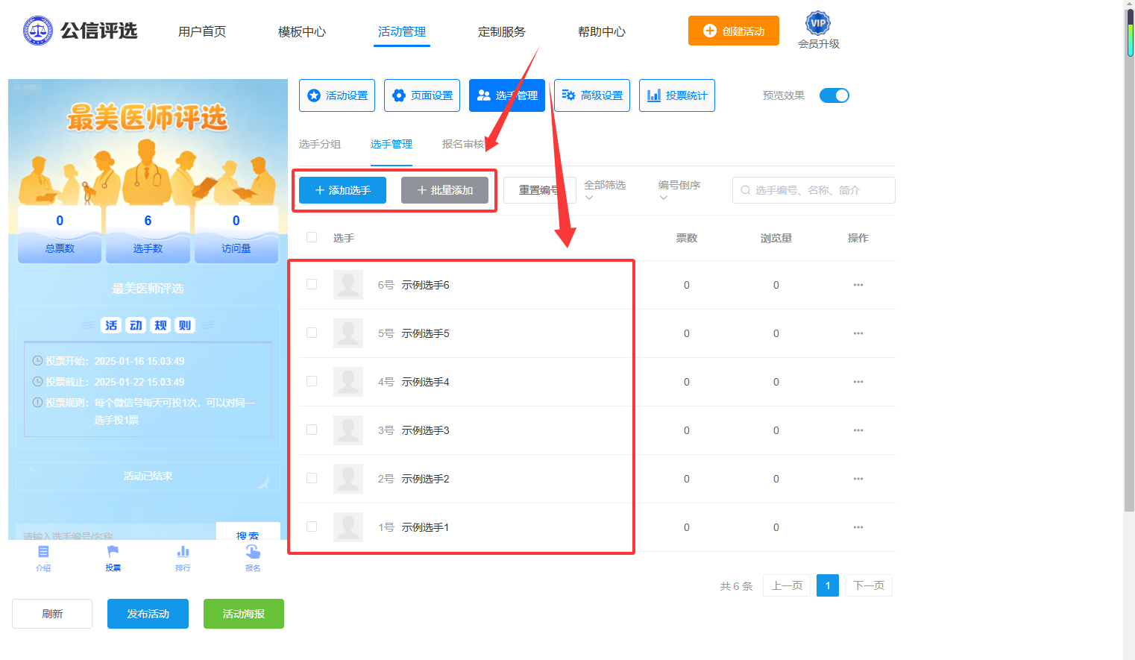
Task: Go to 下一页 in pagination
Action: (x=869, y=585)
